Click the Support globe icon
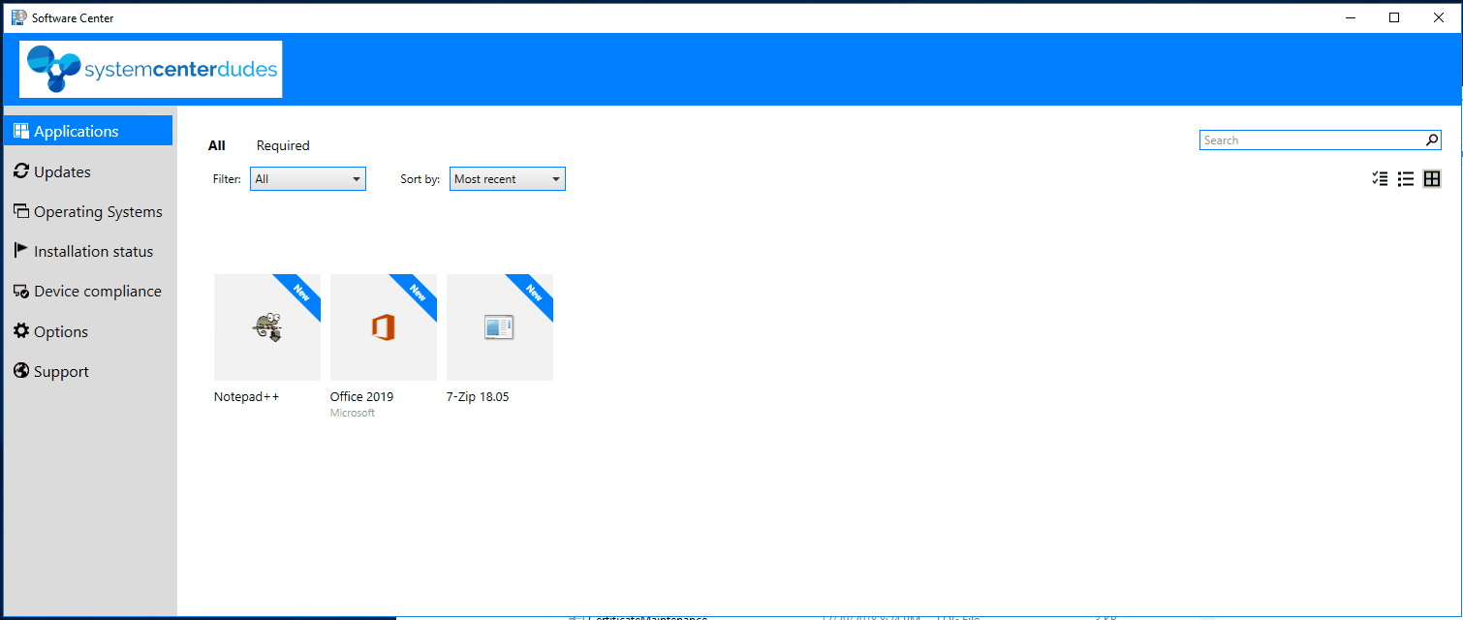Viewport: 1463px width, 620px height. [21, 370]
